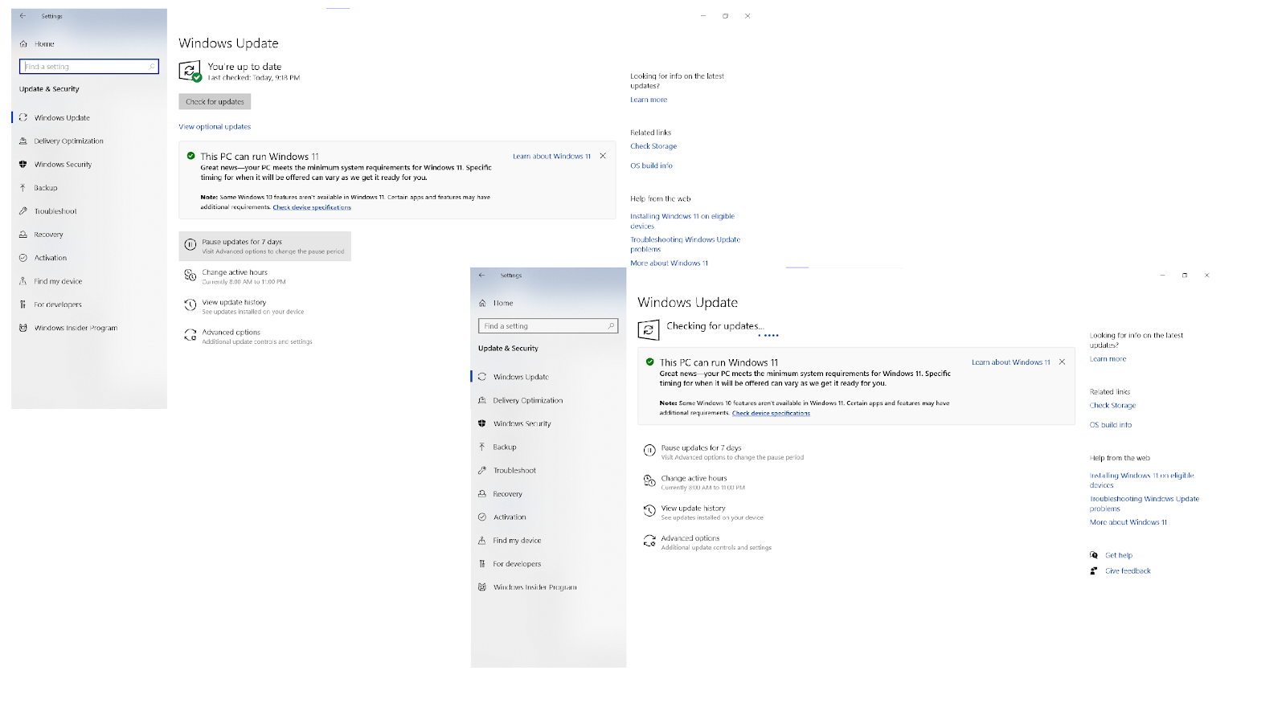Focus Find a setting box in second window
1286x703 pixels.
(x=548, y=326)
